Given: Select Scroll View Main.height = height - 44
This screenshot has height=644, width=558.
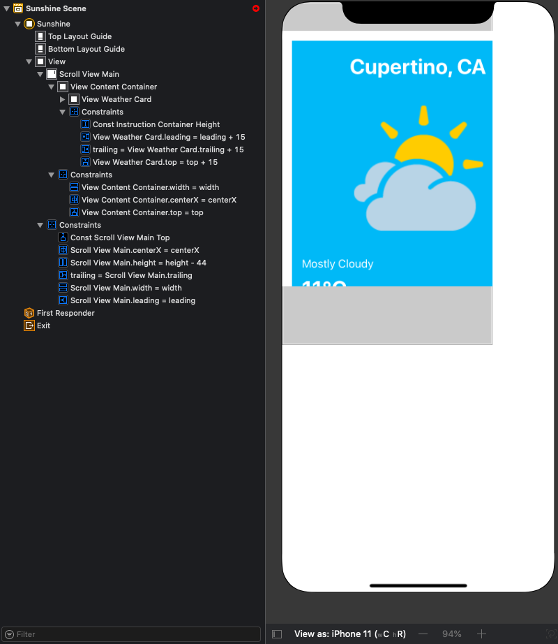Looking at the screenshot, I should coord(138,263).
